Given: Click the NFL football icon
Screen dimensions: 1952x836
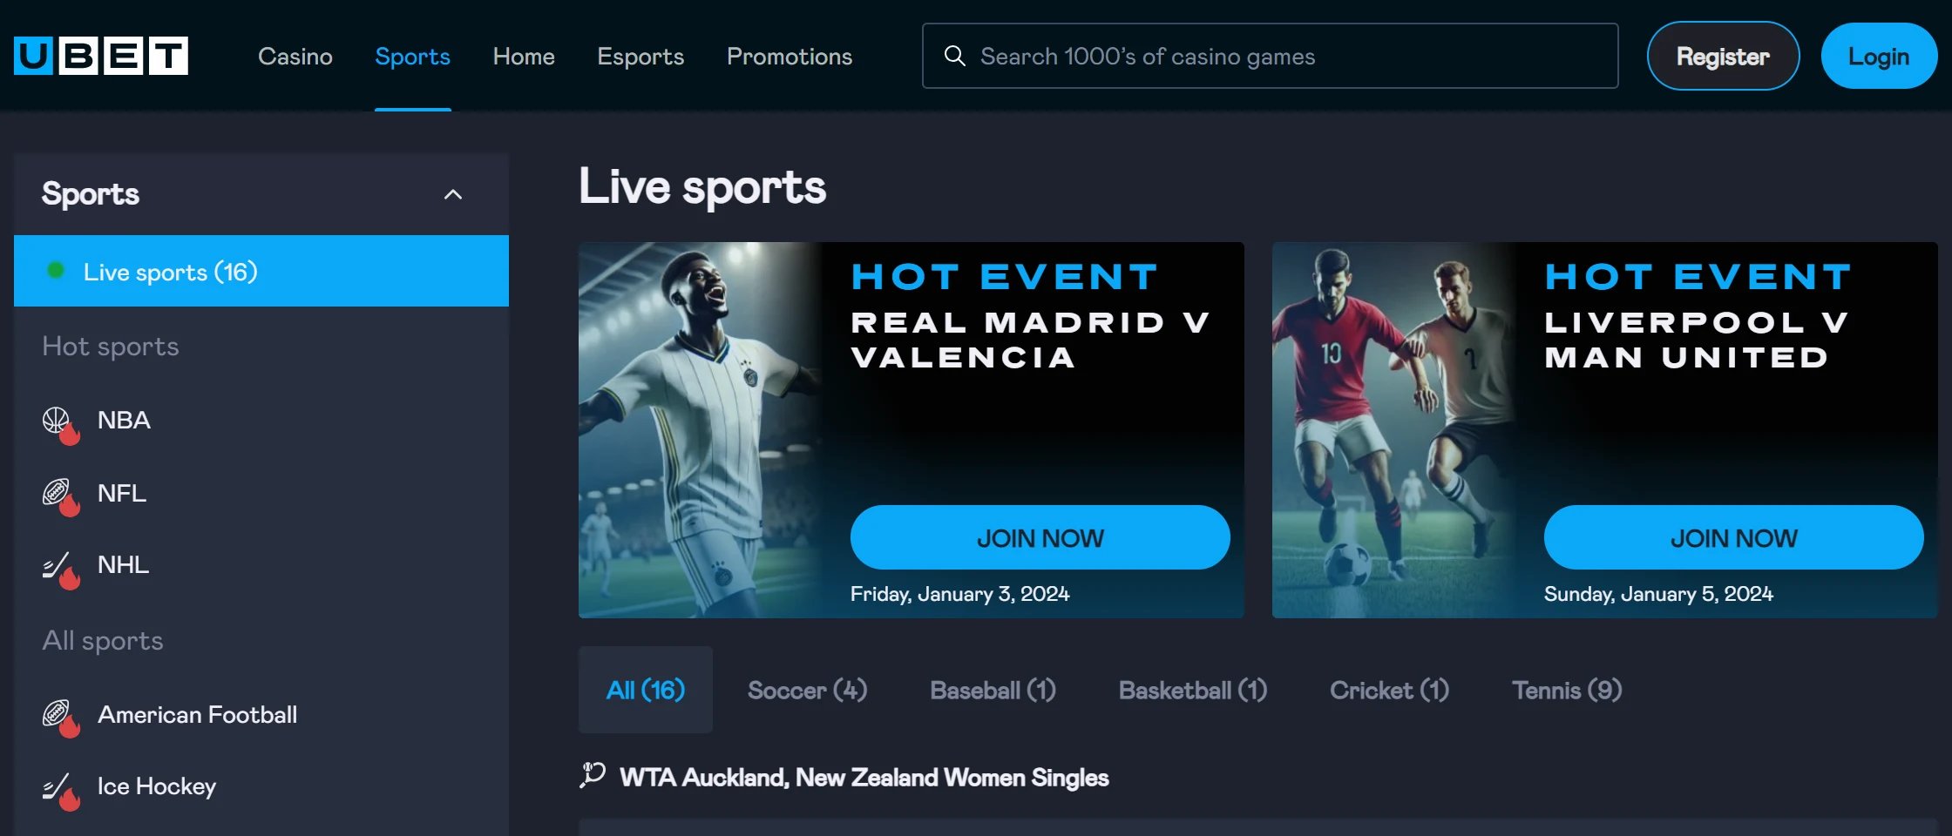Looking at the screenshot, I should [60, 496].
